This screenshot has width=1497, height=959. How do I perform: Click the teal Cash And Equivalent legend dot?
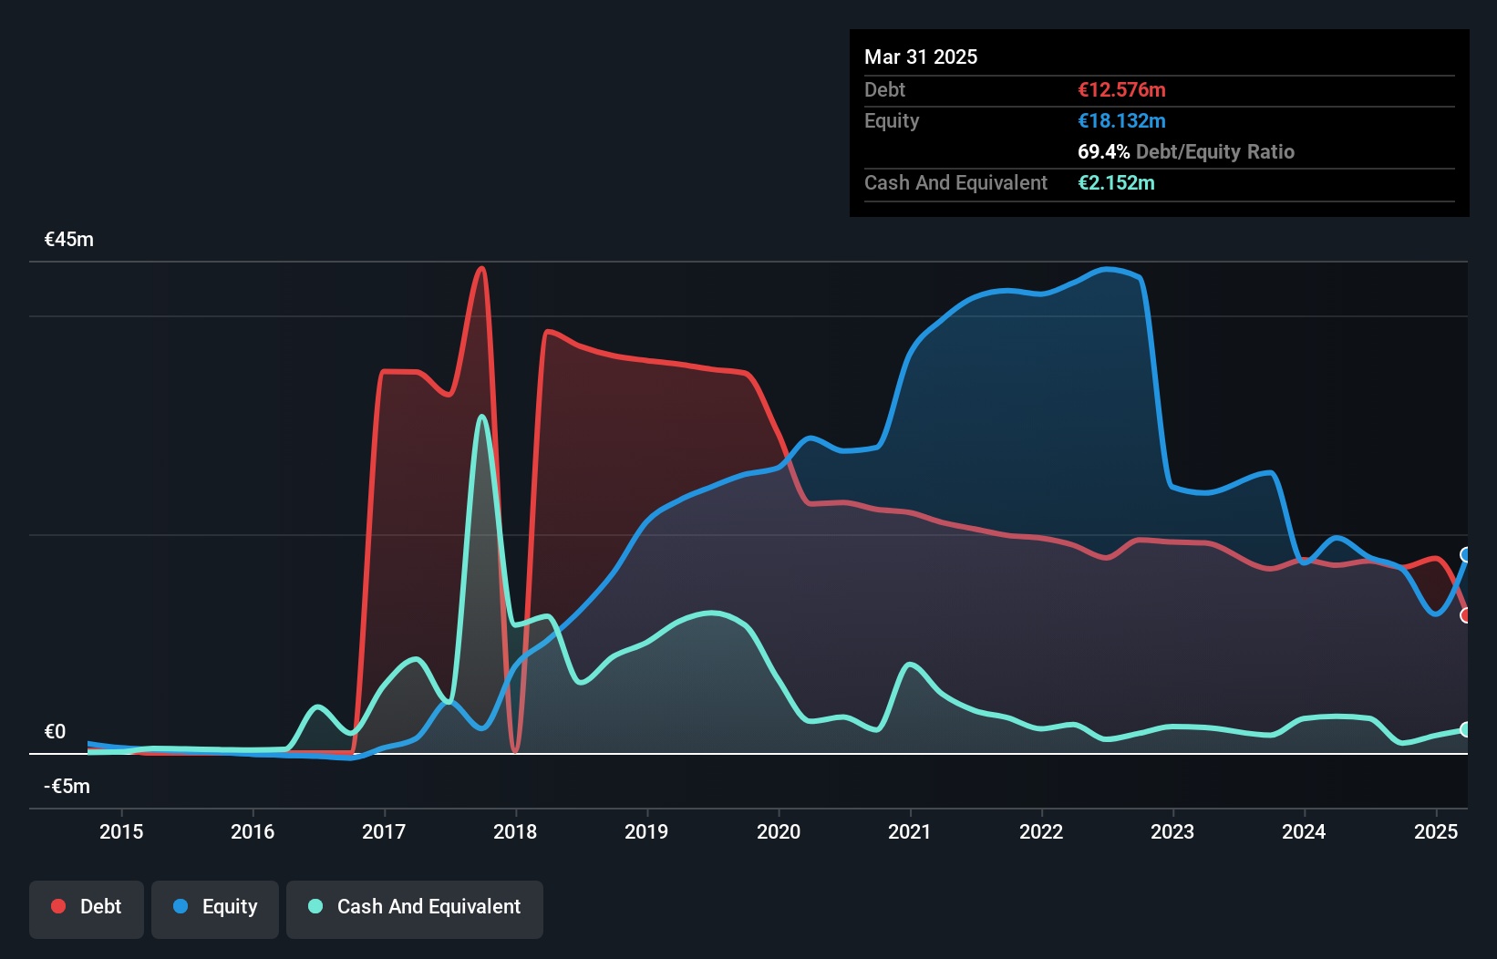[314, 906]
